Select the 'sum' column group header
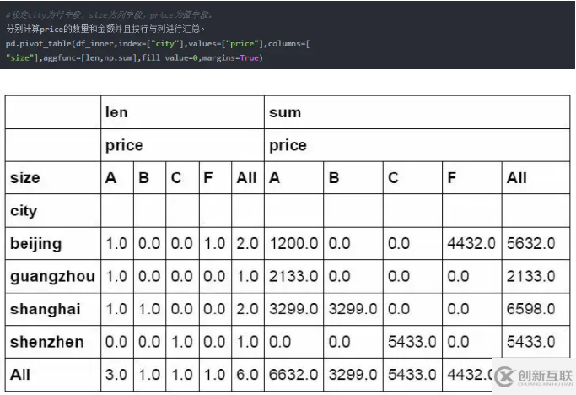 tap(284, 112)
